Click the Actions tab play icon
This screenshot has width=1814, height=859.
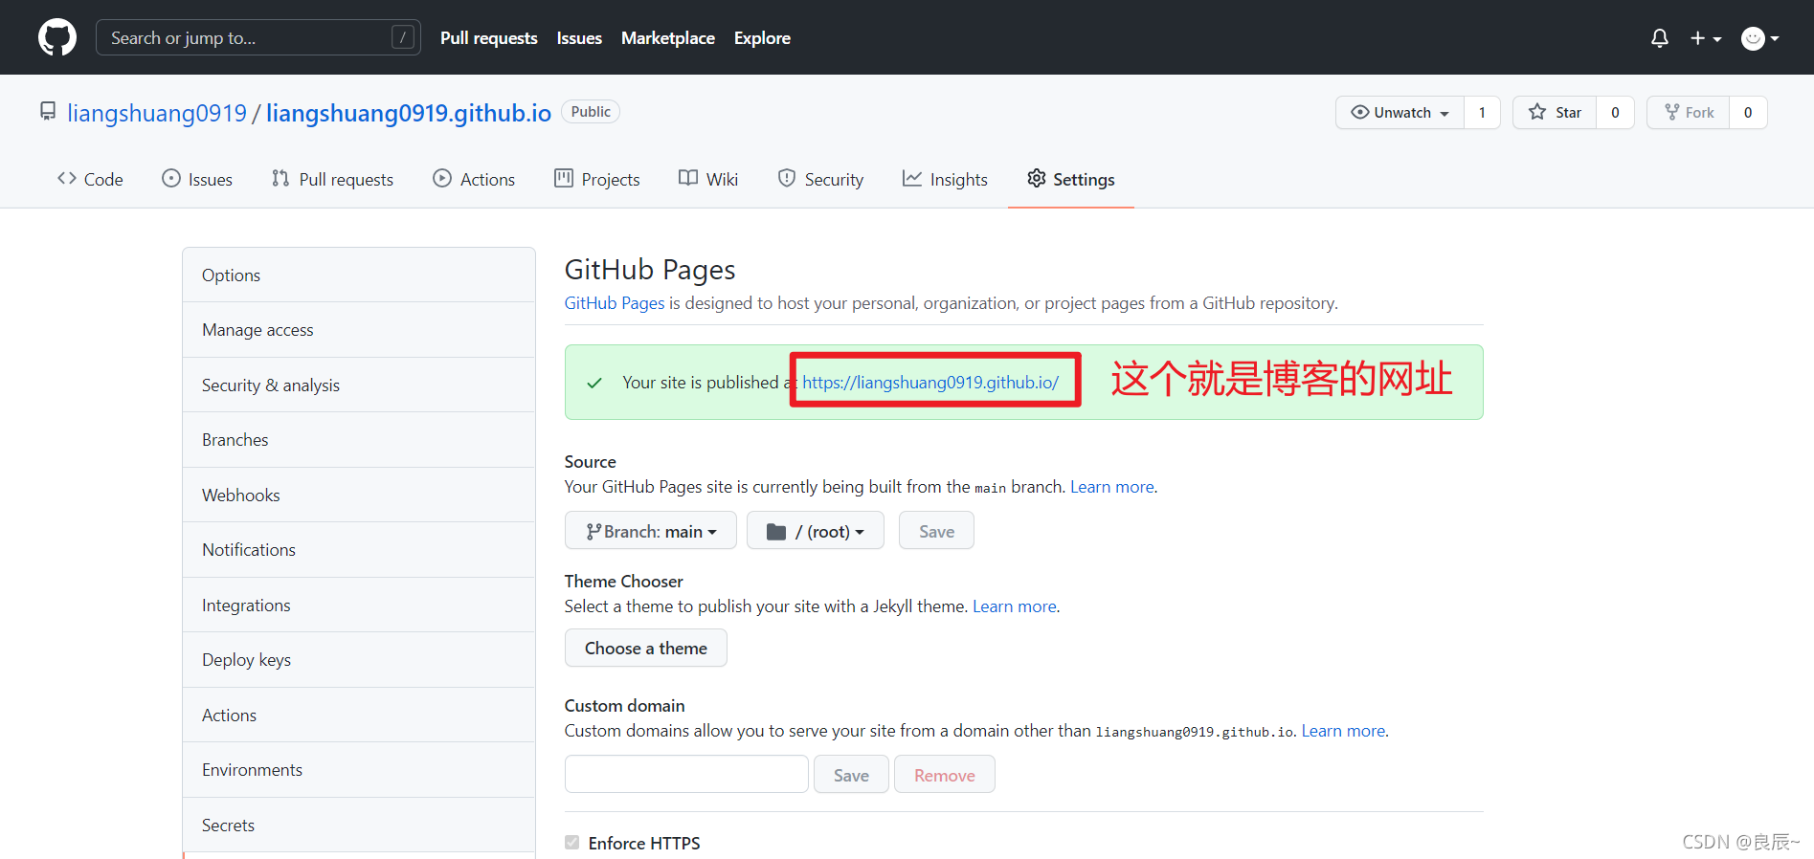[x=442, y=179]
